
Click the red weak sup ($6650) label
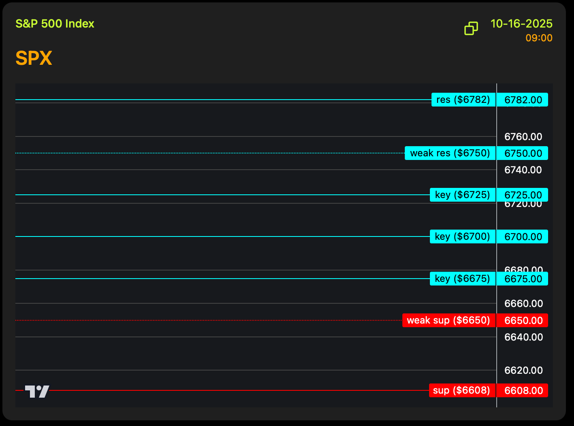click(x=449, y=320)
